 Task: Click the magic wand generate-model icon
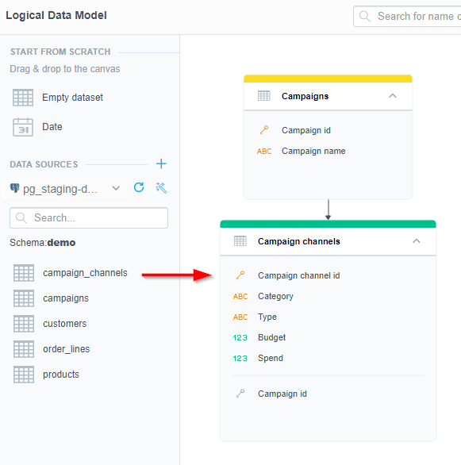click(161, 188)
